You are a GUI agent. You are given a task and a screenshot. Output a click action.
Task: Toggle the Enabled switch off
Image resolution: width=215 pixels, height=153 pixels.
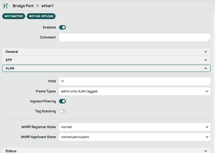62,27
